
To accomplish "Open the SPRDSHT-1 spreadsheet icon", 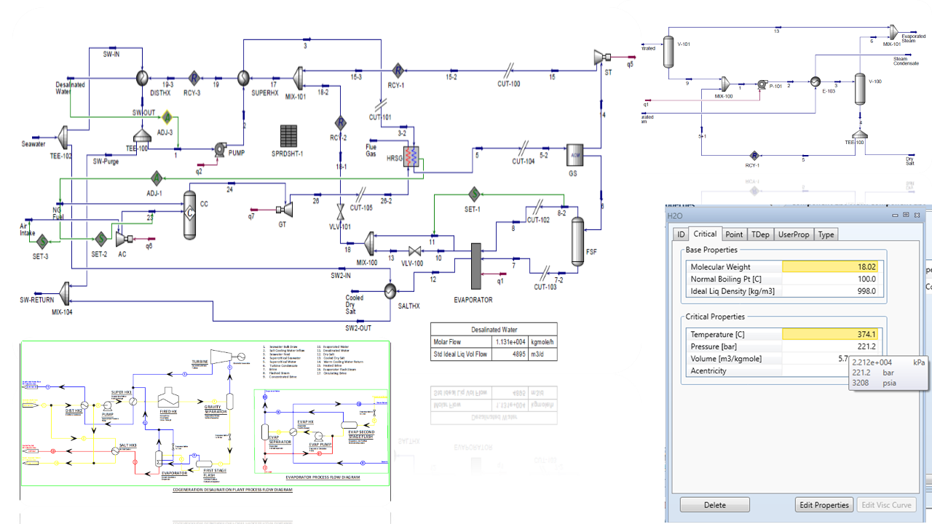I will (x=288, y=137).
